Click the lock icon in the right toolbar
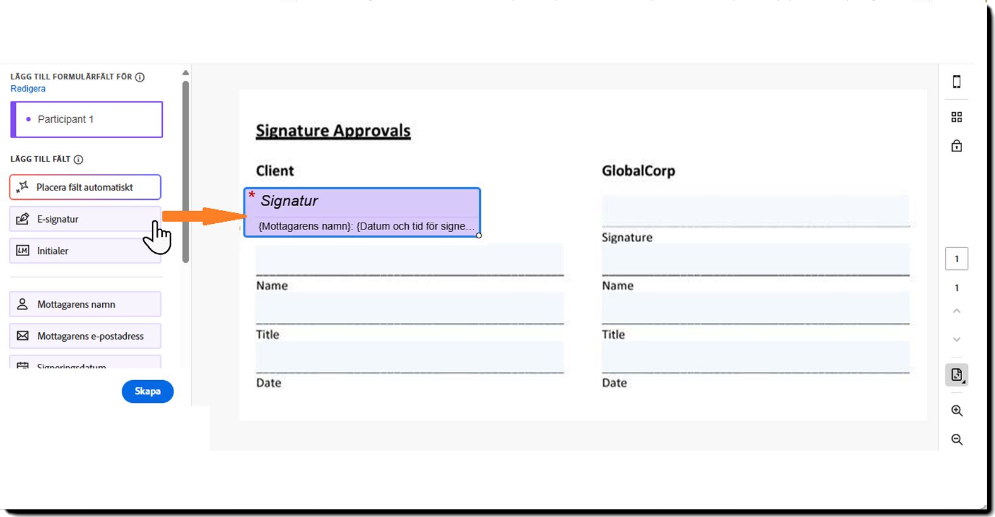 point(957,146)
